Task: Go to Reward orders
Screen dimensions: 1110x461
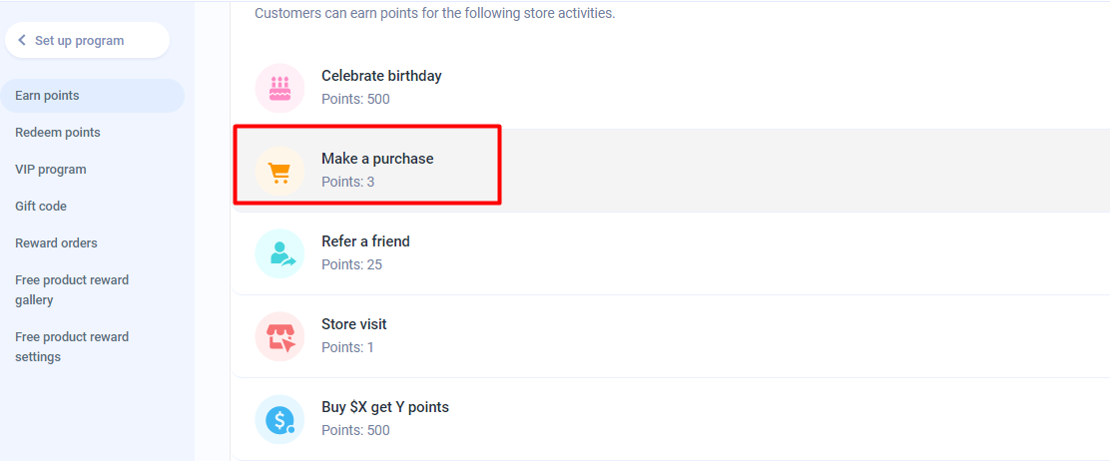Action: [x=56, y=243]
